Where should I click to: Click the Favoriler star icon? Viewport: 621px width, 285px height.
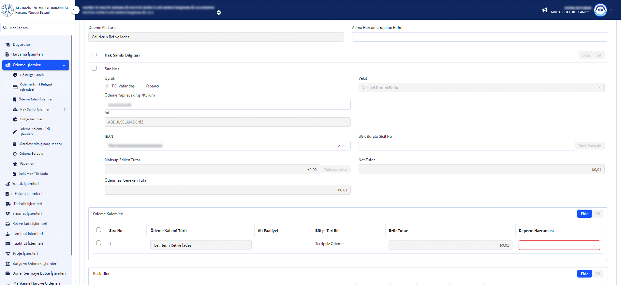click(x=15, y=164)
